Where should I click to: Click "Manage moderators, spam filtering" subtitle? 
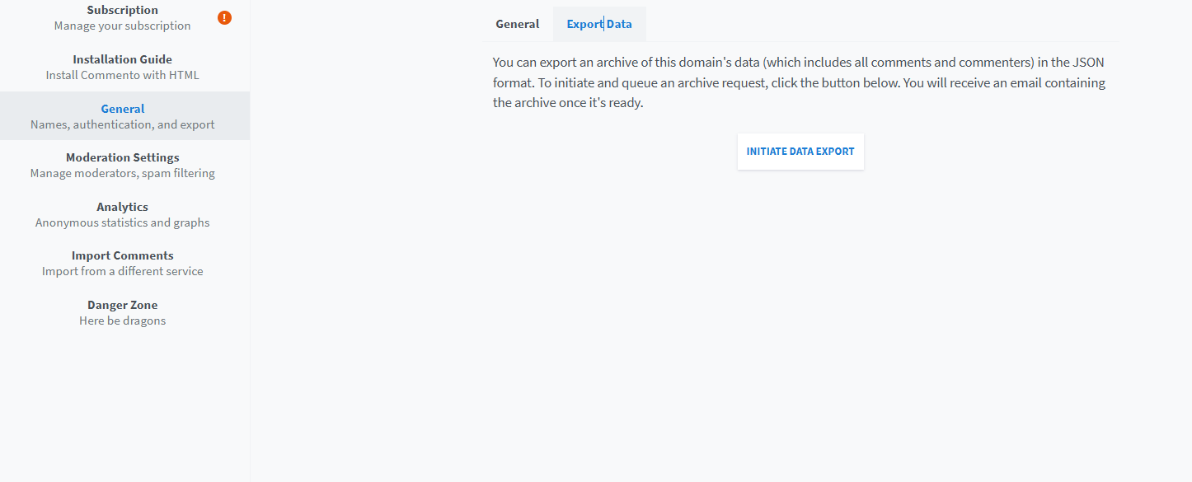[x=122, y=173]
